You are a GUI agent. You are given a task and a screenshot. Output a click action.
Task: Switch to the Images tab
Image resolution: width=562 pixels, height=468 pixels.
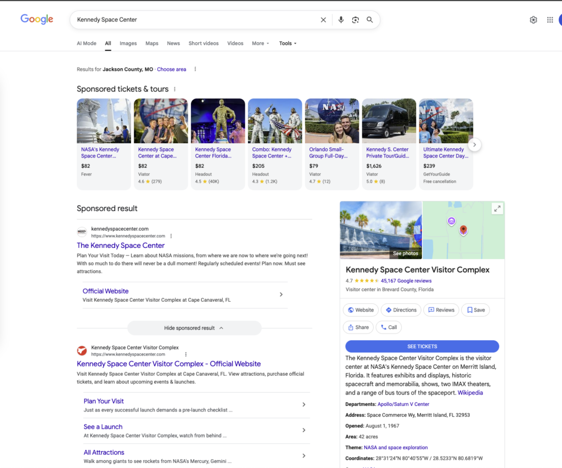point(128,43)
